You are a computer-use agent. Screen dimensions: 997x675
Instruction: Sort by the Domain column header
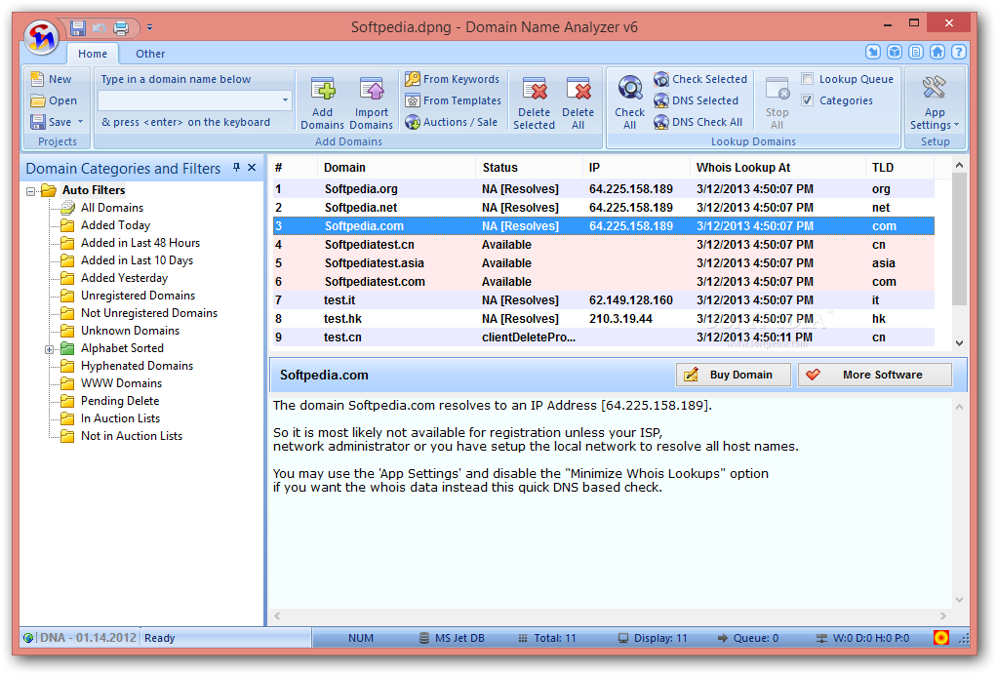pos(397,167)
